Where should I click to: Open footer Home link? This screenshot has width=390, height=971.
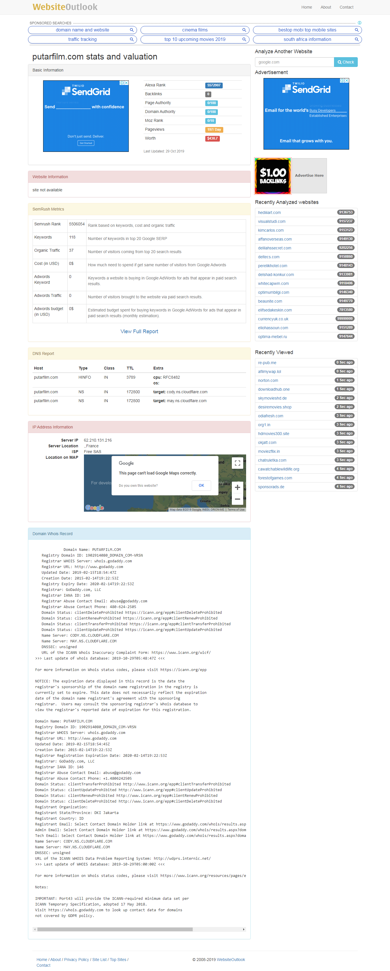(42, 960)
